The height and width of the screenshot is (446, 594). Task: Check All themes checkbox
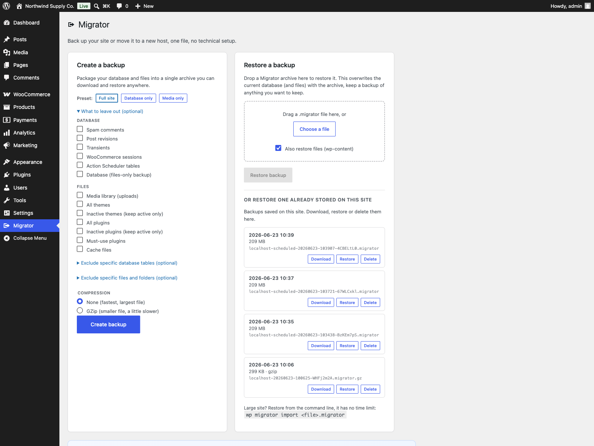tap(80, 204)
